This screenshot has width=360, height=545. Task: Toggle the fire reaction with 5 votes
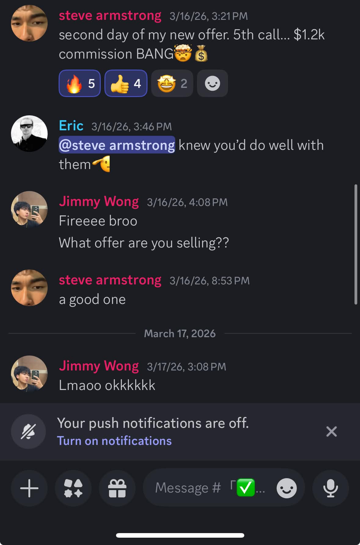pos(80,83)
